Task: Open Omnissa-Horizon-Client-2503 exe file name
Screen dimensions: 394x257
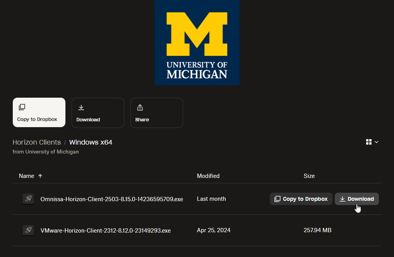Action: point(111,199)
